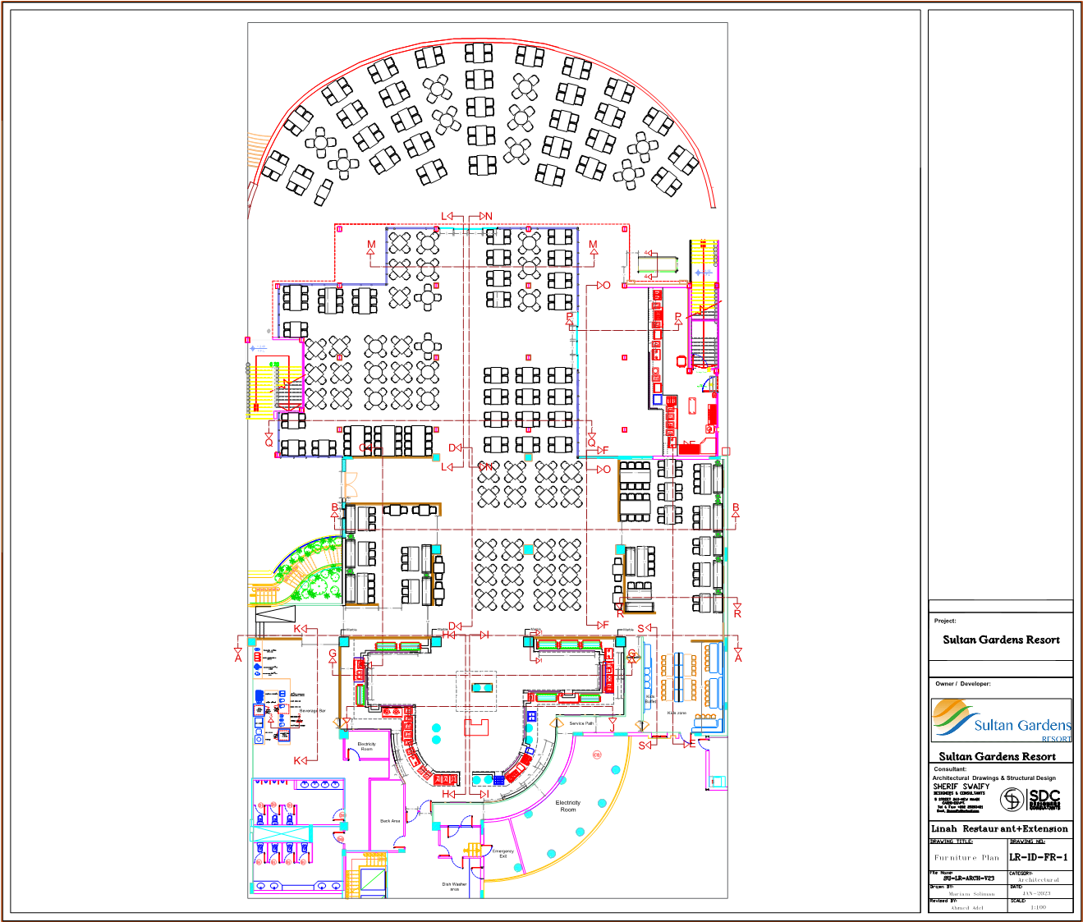Click the 'Beverage Bar' label
The image size is (1083, 922).
[312, 711]
